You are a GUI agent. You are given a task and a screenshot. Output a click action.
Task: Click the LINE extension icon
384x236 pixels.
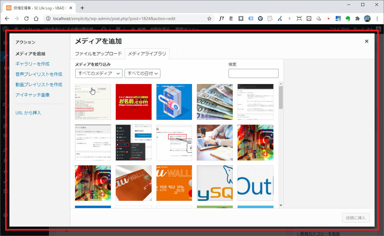pos(309,19)
